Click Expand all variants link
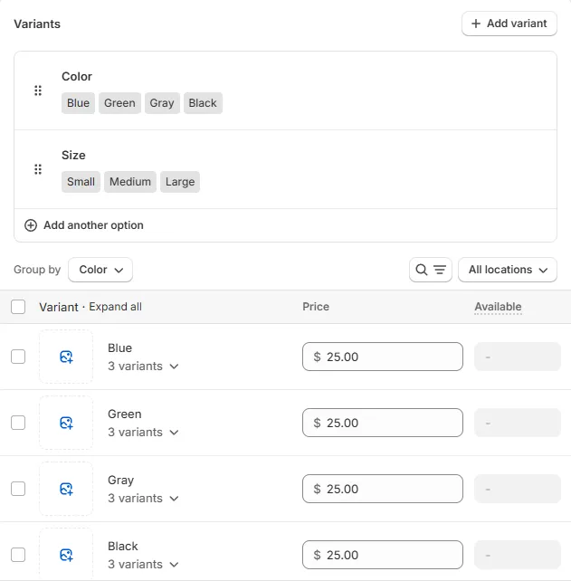Image resolution: width=571 pixels, height=581 pixels. tap(115, 307)
